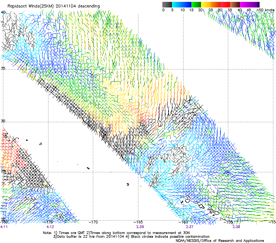Click the Rapidscat Winds(25KM) title text
Screen dimensions: 276x243
pos(53,6)
